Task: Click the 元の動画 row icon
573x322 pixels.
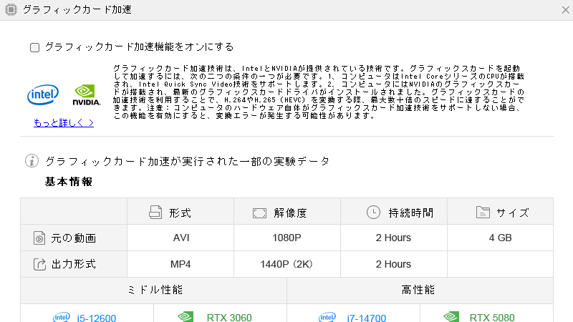Action: [x=39, y=238]
